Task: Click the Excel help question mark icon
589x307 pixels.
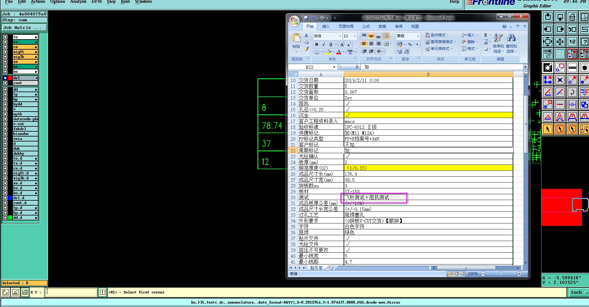Action: click(504, 27)
